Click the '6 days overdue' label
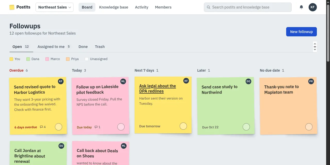 pos(26,127)
